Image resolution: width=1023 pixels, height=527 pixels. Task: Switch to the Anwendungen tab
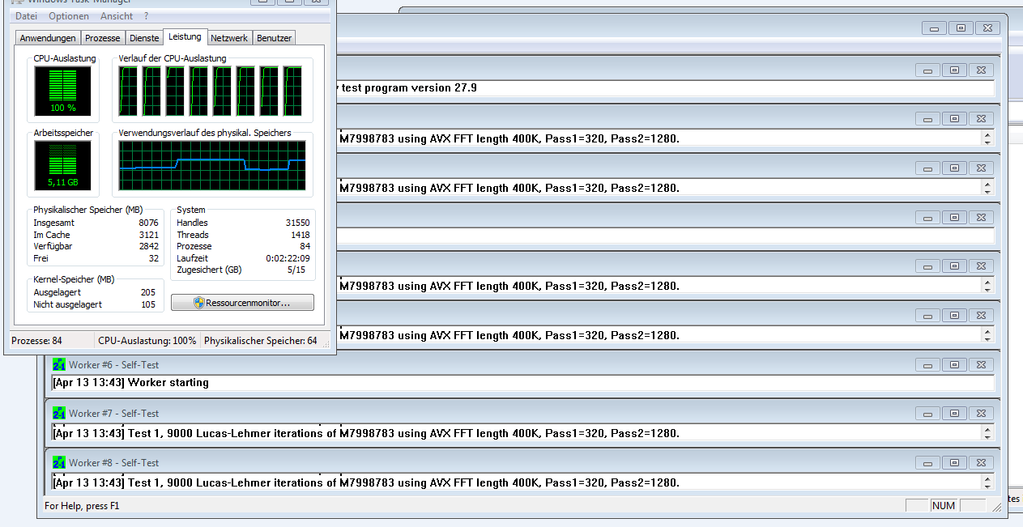48,38
